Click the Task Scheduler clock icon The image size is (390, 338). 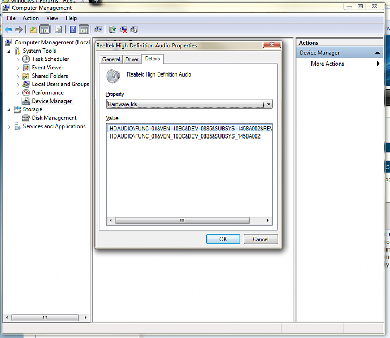pyautogui.click(x=26, y=59)
